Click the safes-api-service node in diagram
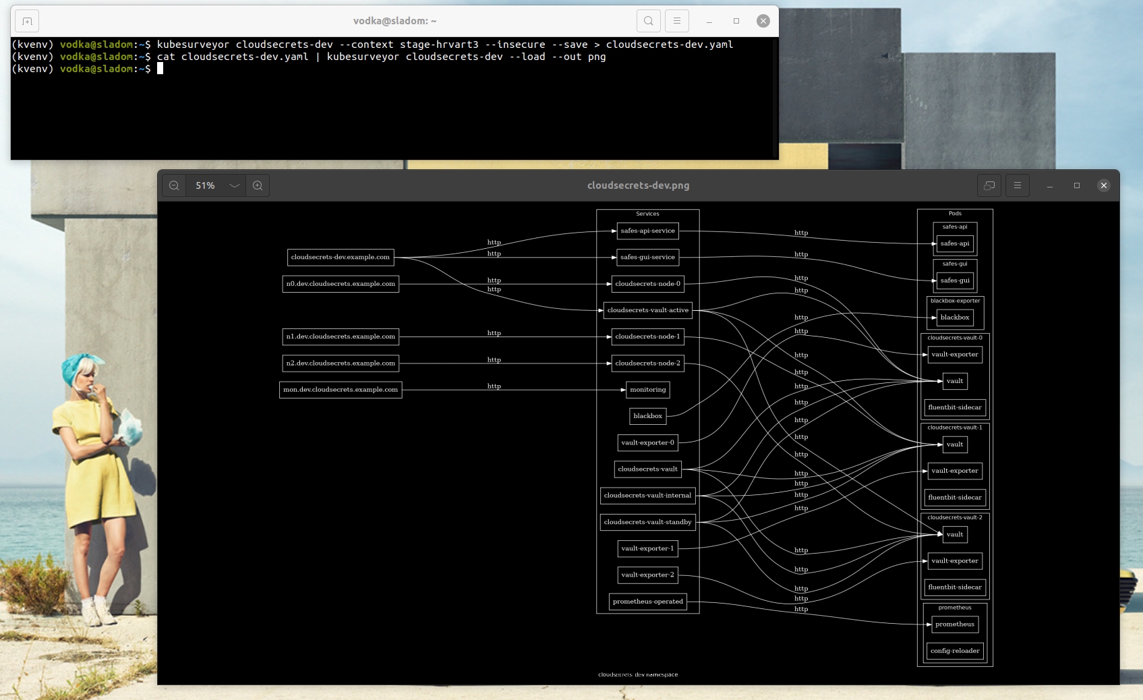 point(647,231)
